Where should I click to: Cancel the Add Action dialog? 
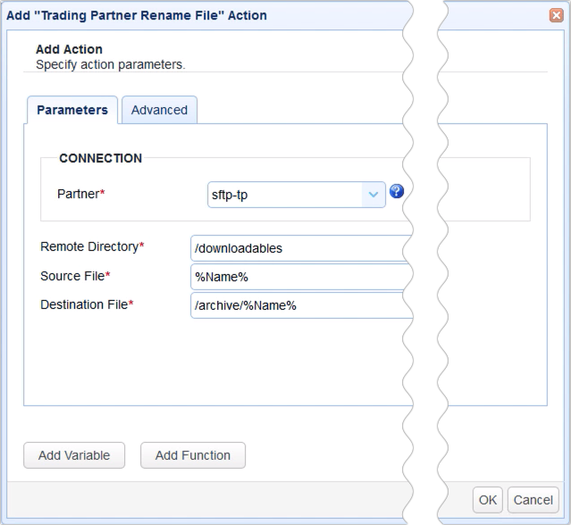(533, 500)
